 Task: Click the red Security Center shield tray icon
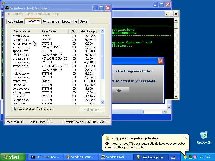[195, 157]
